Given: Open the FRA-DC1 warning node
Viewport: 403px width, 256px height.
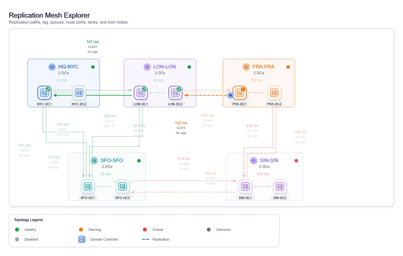Looking at the screenshot, I should 240,93.
